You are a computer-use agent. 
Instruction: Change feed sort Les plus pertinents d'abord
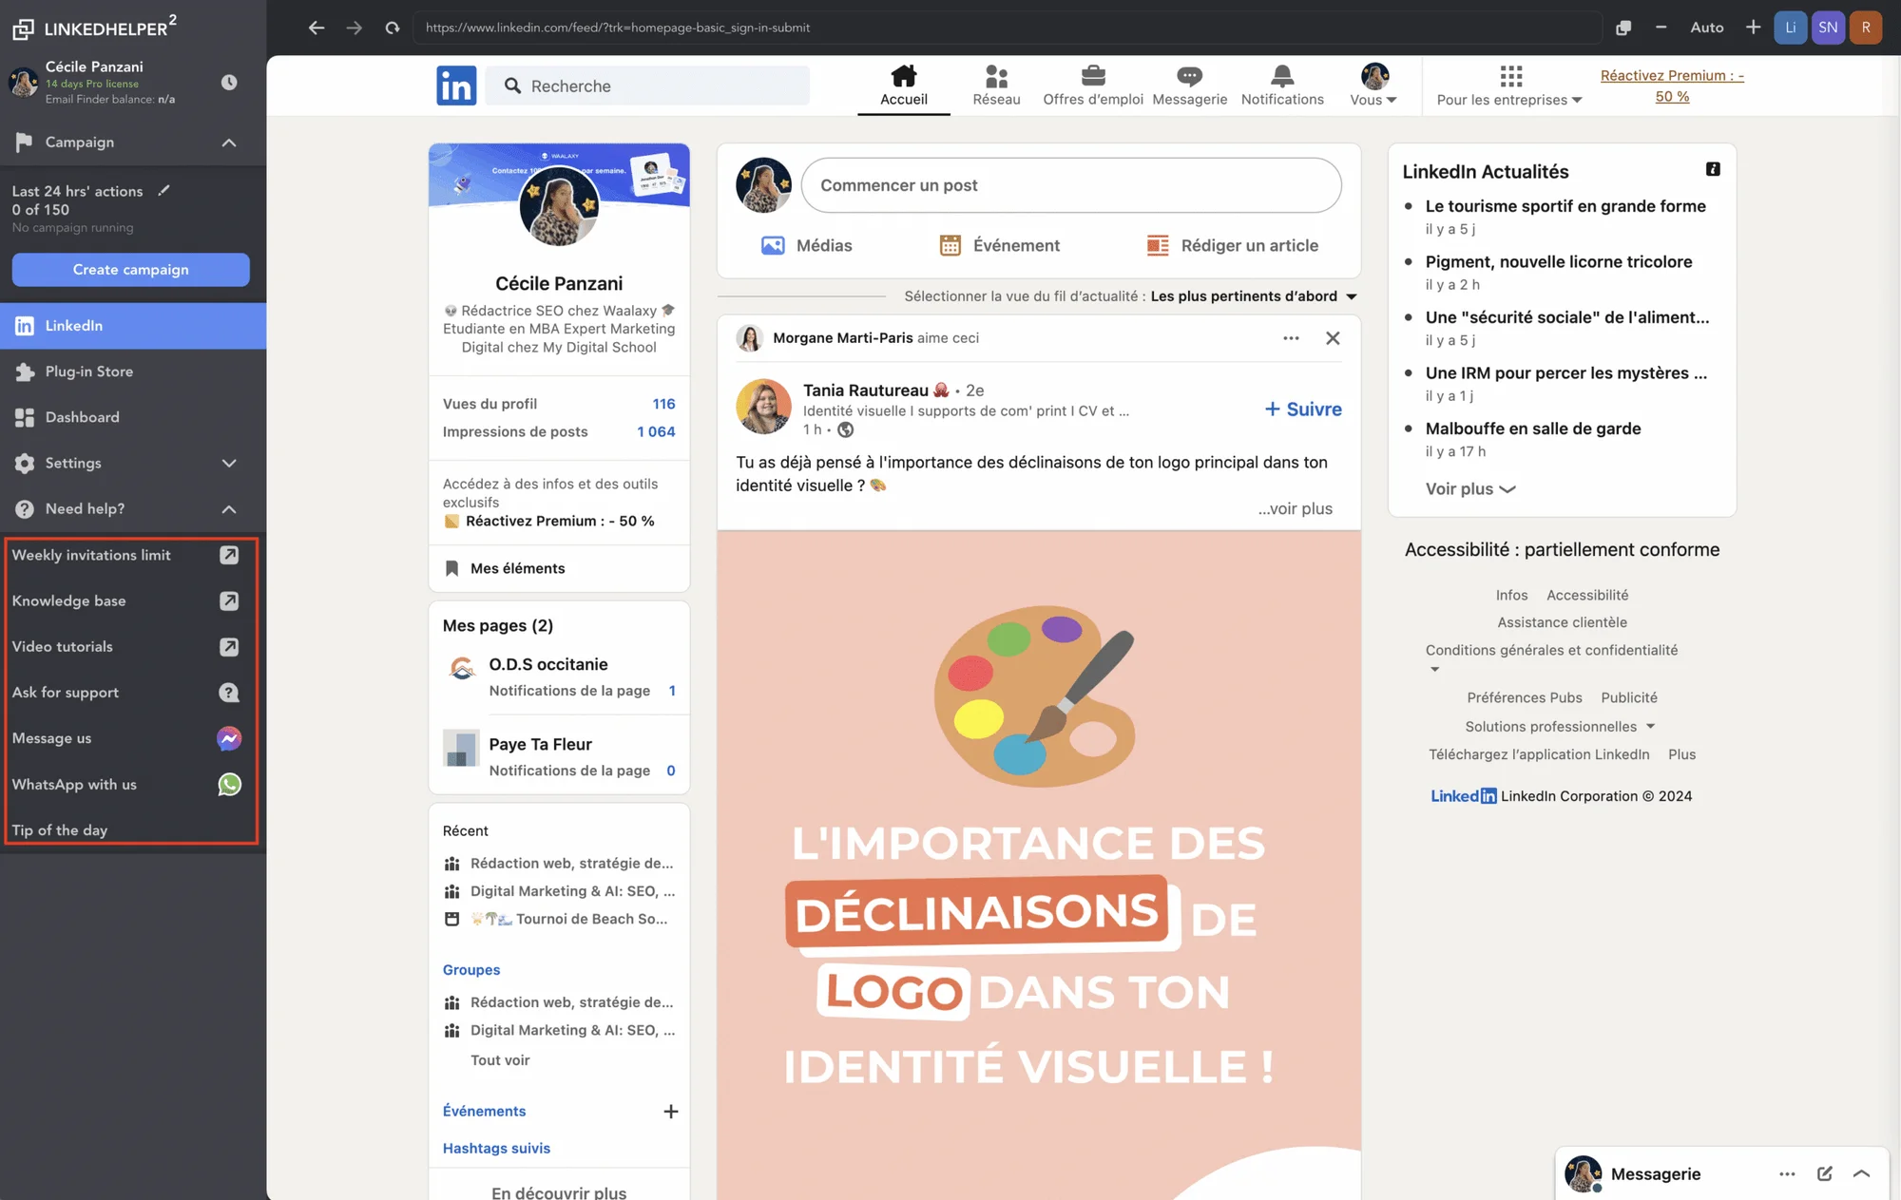1254,296
